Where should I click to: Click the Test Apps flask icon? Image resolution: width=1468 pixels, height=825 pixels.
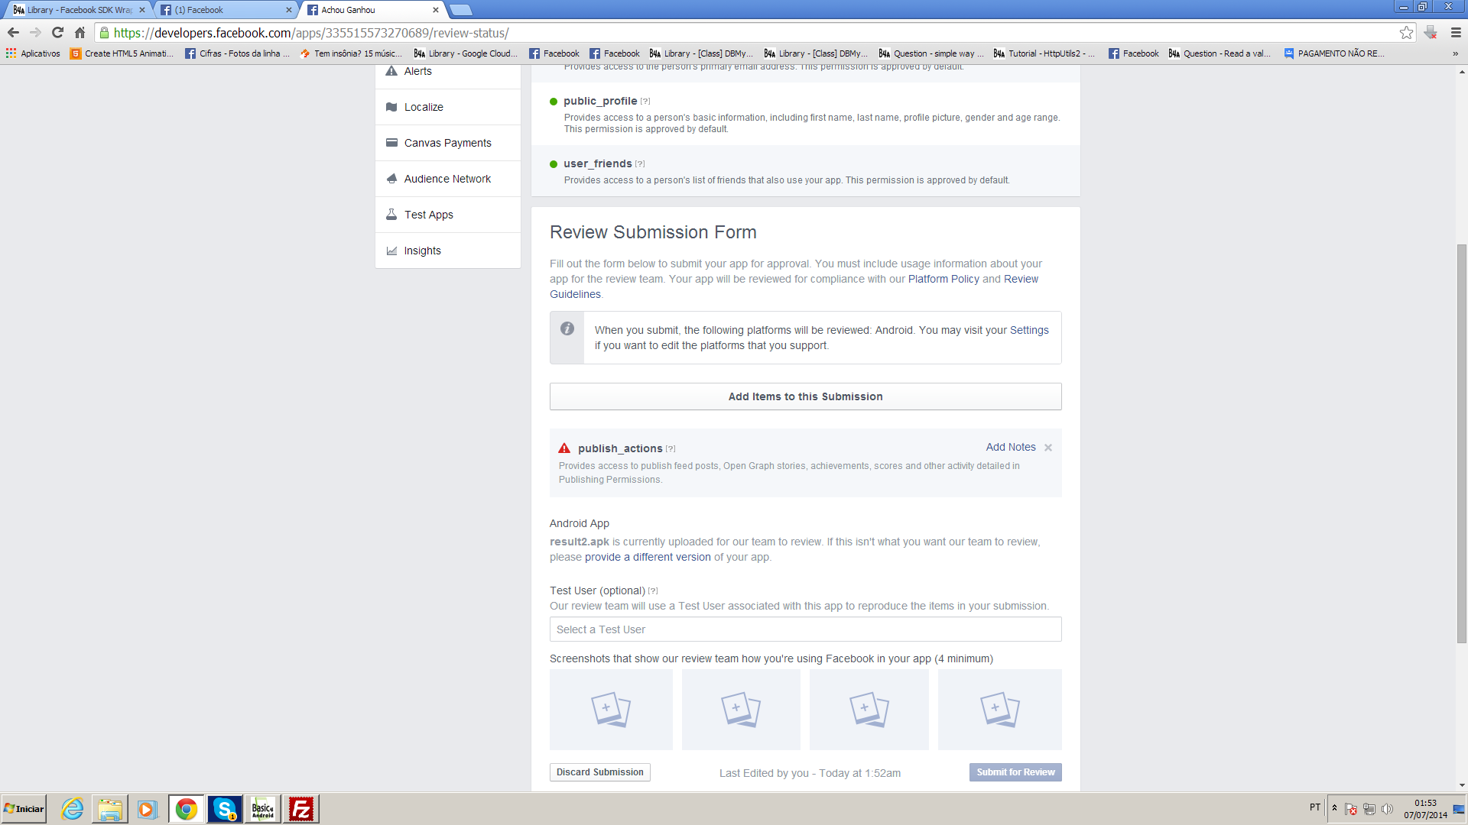[391, 215]
